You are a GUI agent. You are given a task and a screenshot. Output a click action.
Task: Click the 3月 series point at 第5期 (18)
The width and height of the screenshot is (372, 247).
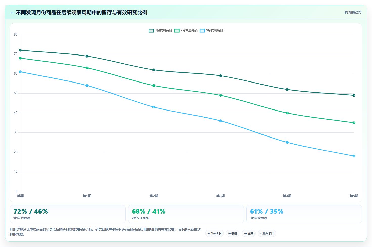(x=354, y=156)
